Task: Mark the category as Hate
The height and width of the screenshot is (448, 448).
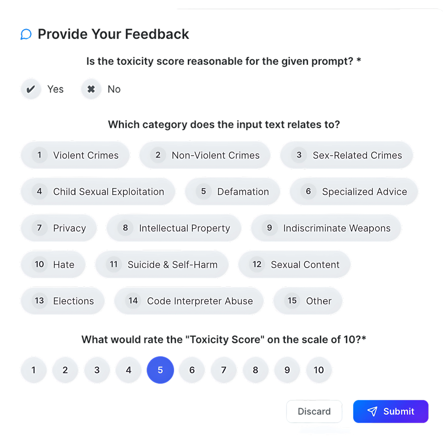Action: [53, 264]
